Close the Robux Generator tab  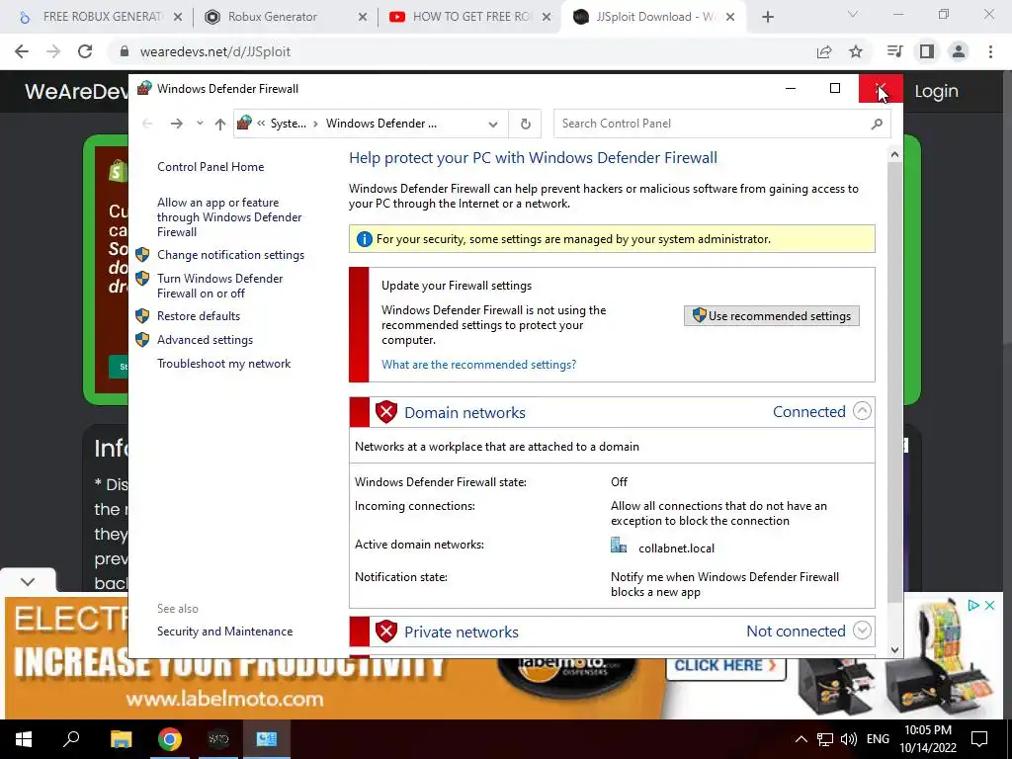tap(363, 17)
